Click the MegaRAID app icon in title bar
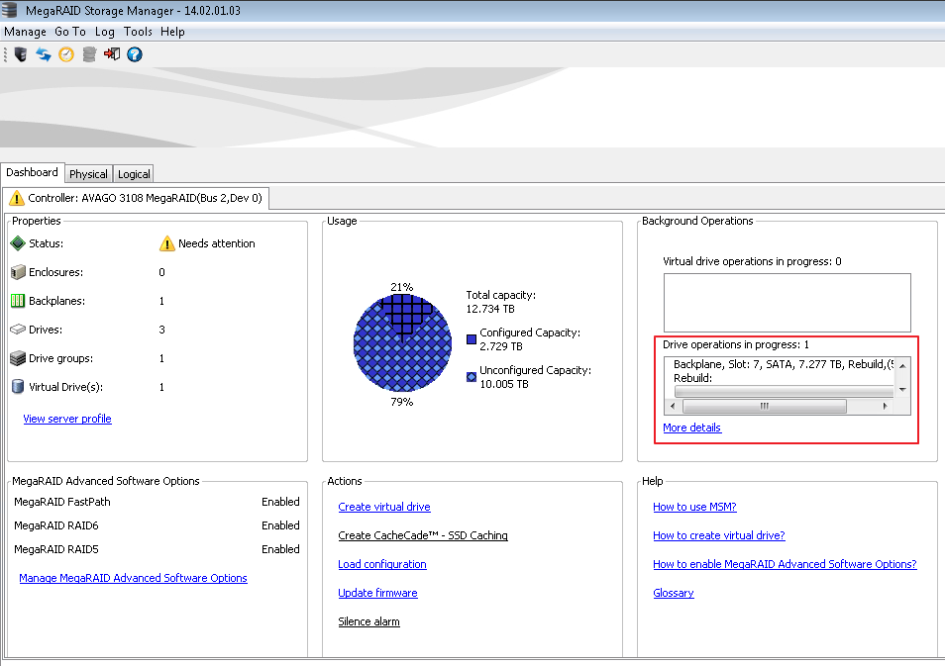 click(x=10, y=10)
